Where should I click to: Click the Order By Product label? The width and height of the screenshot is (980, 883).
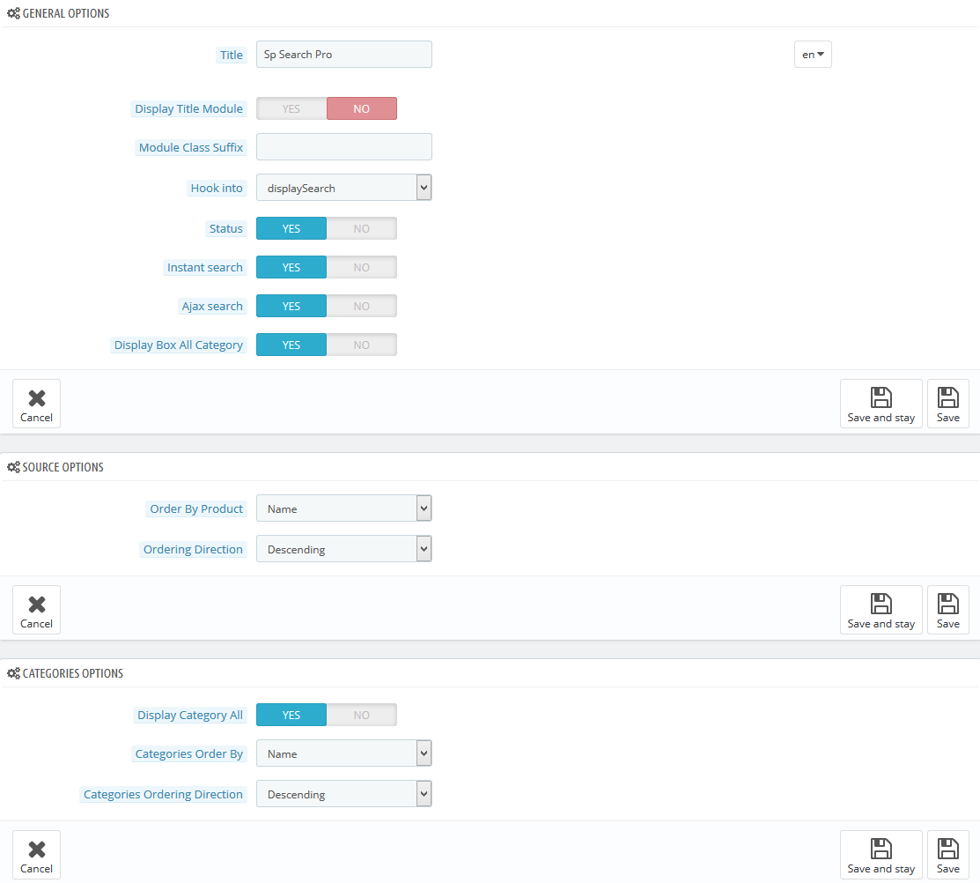coord(196,509)
